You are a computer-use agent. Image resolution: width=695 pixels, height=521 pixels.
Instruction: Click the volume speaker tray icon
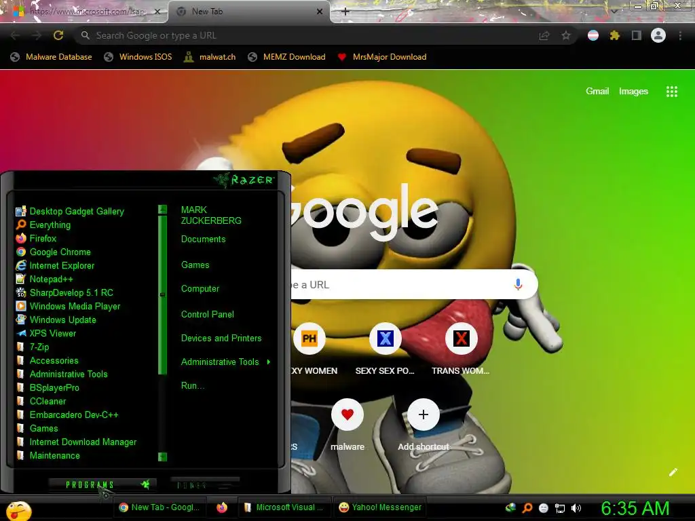[x=576, y=508]
